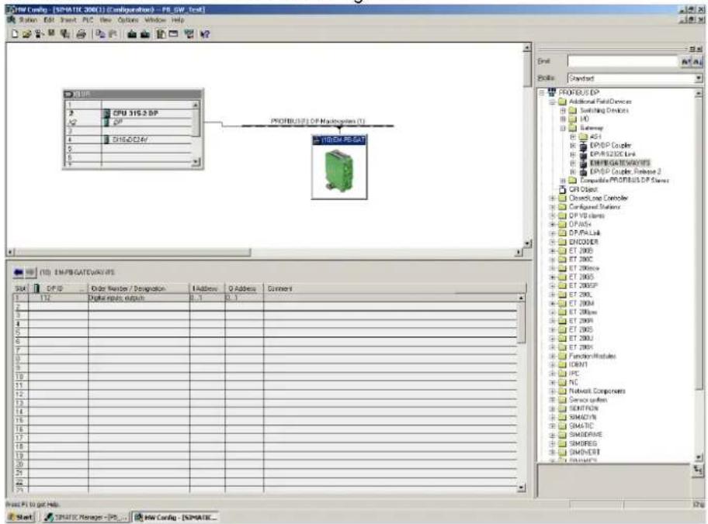The width and height of the screenshot is (708, 524).
Task: Click the DP/DP Coupler device icon
Action: 583,145
